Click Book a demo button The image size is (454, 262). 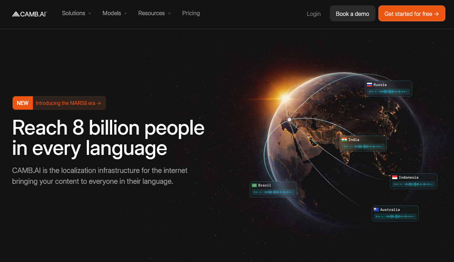point(352,14)
